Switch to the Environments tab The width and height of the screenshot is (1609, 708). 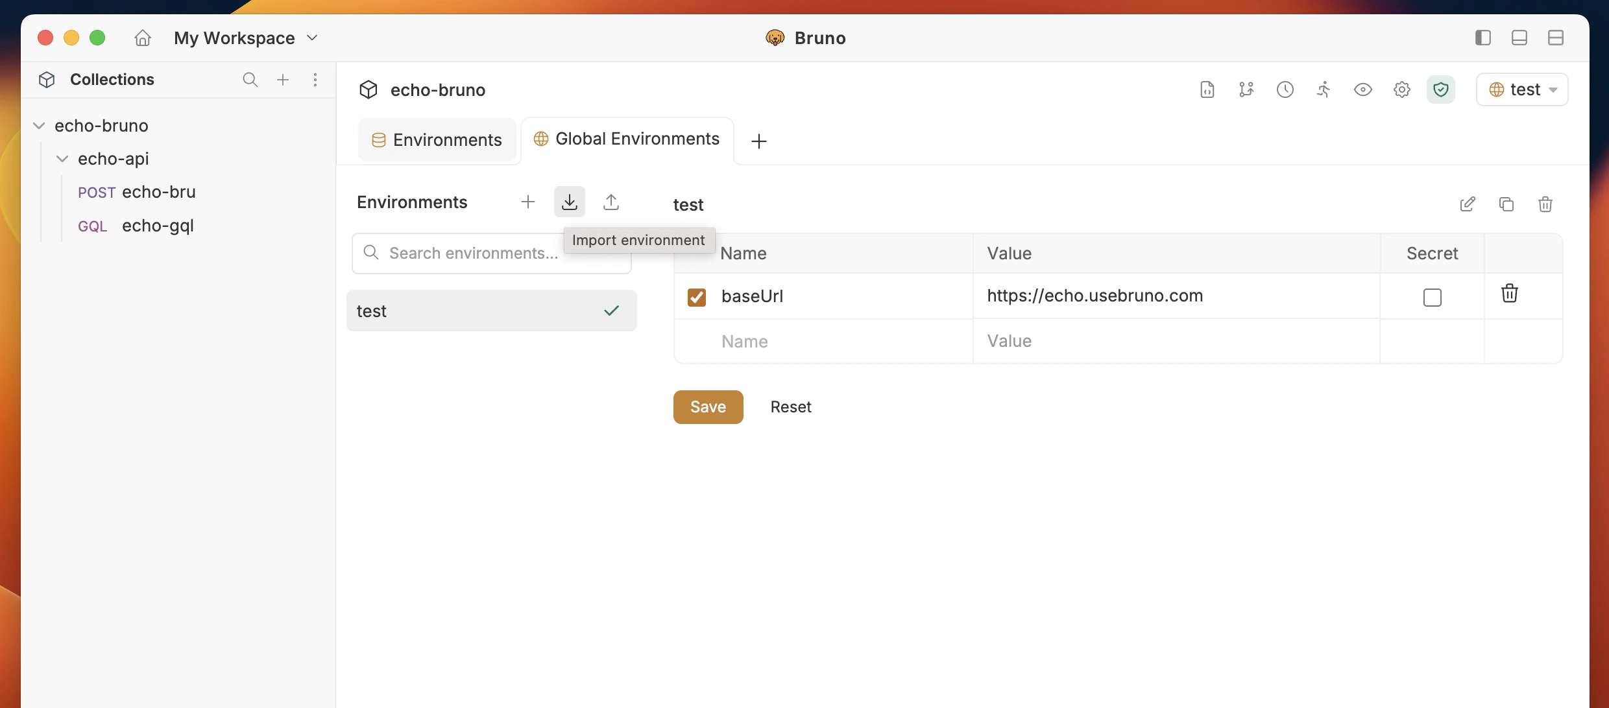tap(437, 139)
